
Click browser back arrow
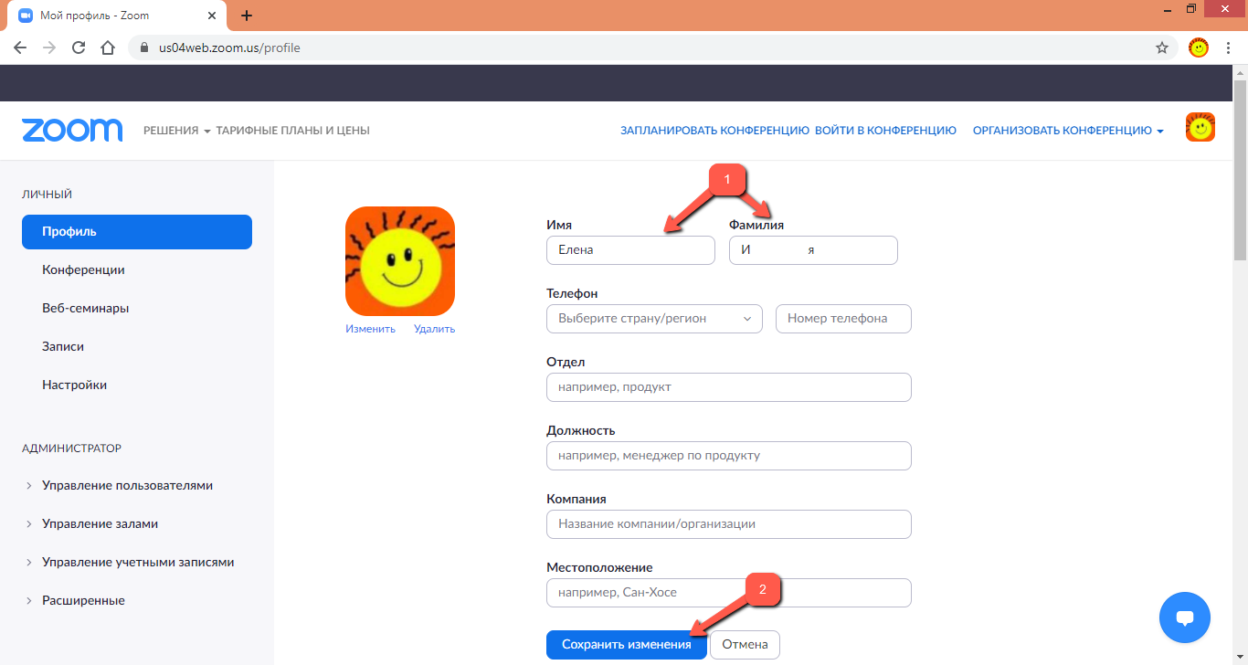pyautogui.click(x=20, y=47)
